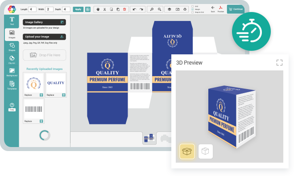Click the copy icon in the toolbar
The height and width of the screenshot is (176, 294).
[111, 9]
